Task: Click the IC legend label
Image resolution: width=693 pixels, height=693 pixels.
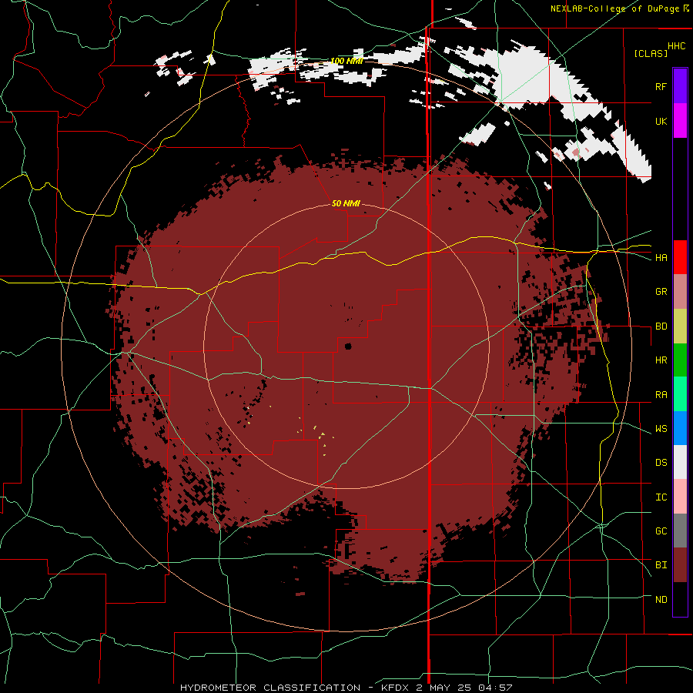Action: [661, 497]
